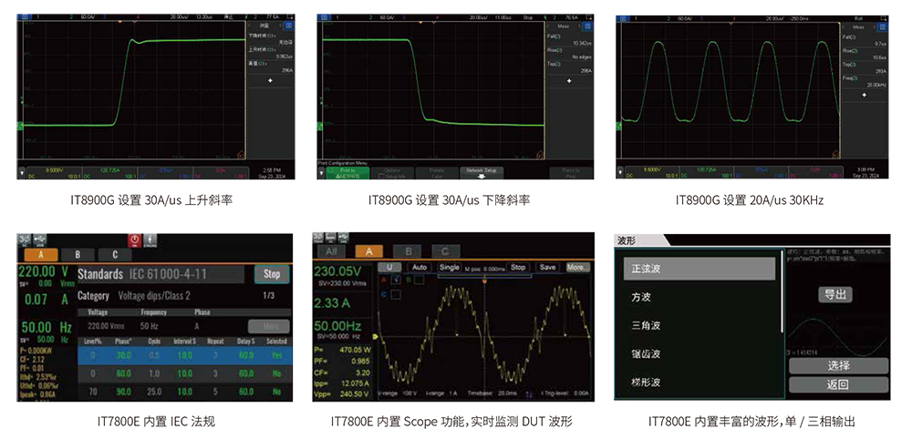Select the All tab in Scope screen
Image resolution: width=912 pixels, height=439 pixels.
[x=331, y=251]
